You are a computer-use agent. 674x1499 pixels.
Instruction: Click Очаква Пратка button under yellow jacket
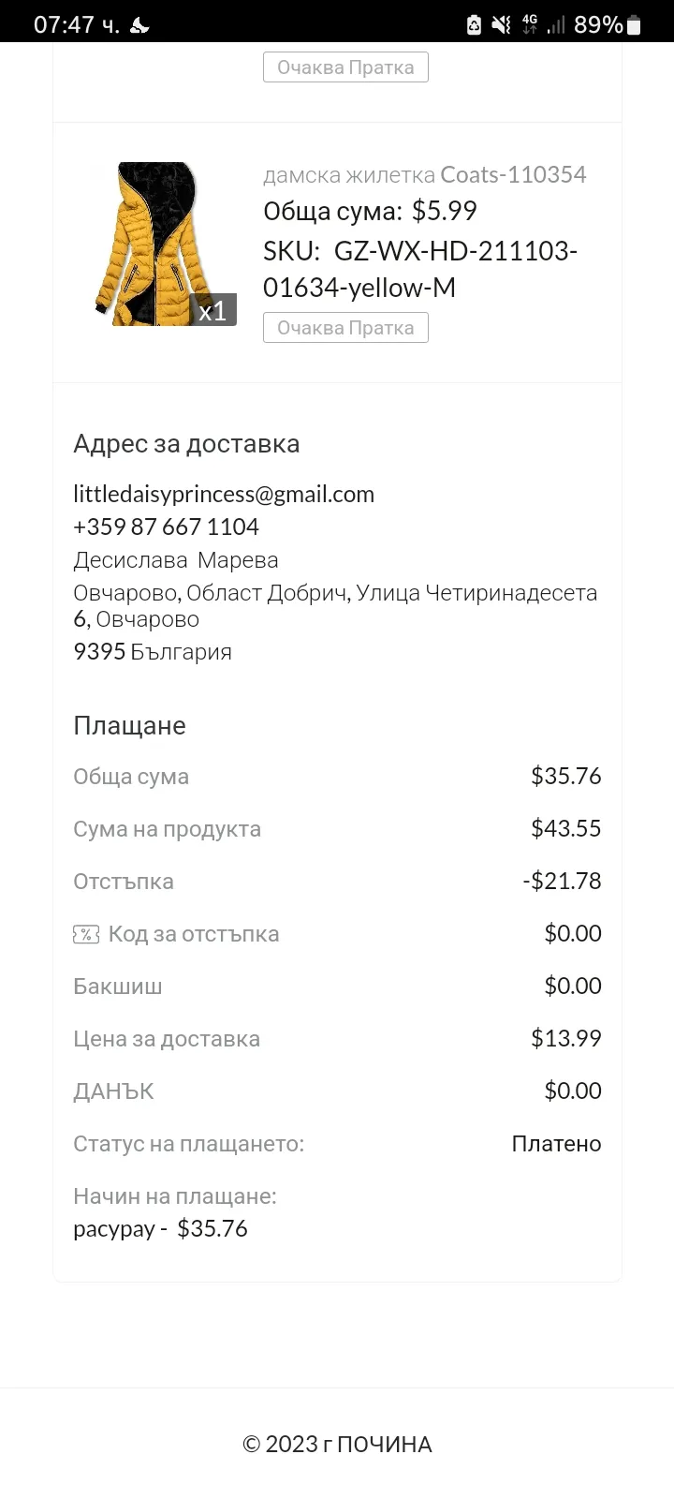345,328
